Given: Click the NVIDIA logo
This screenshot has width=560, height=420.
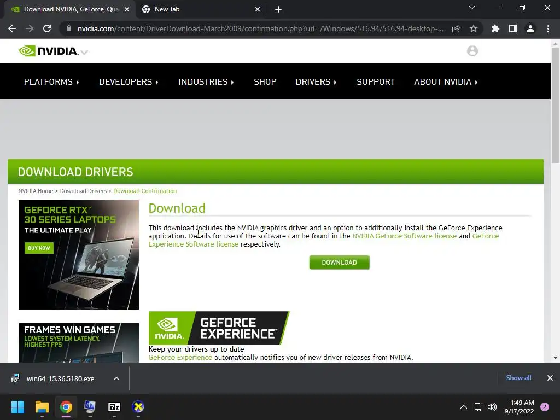Looking at the screenshot, I should [48, 51].
